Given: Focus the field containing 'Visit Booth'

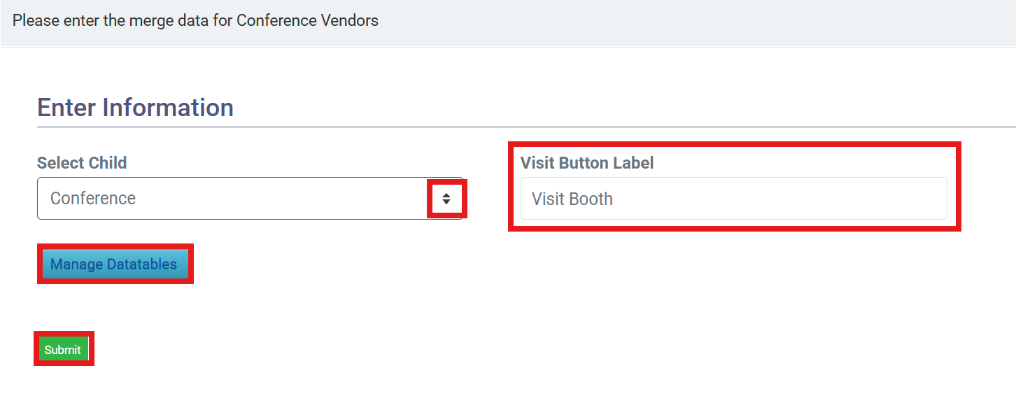Looking at the screenshot, I should click(x=734, y=199).
